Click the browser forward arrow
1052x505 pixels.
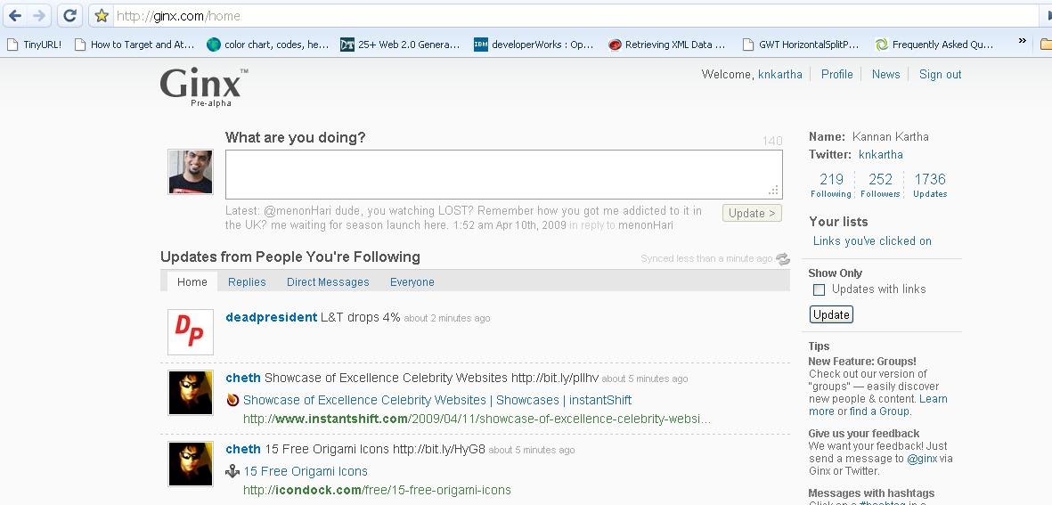[x=39, y=15]
